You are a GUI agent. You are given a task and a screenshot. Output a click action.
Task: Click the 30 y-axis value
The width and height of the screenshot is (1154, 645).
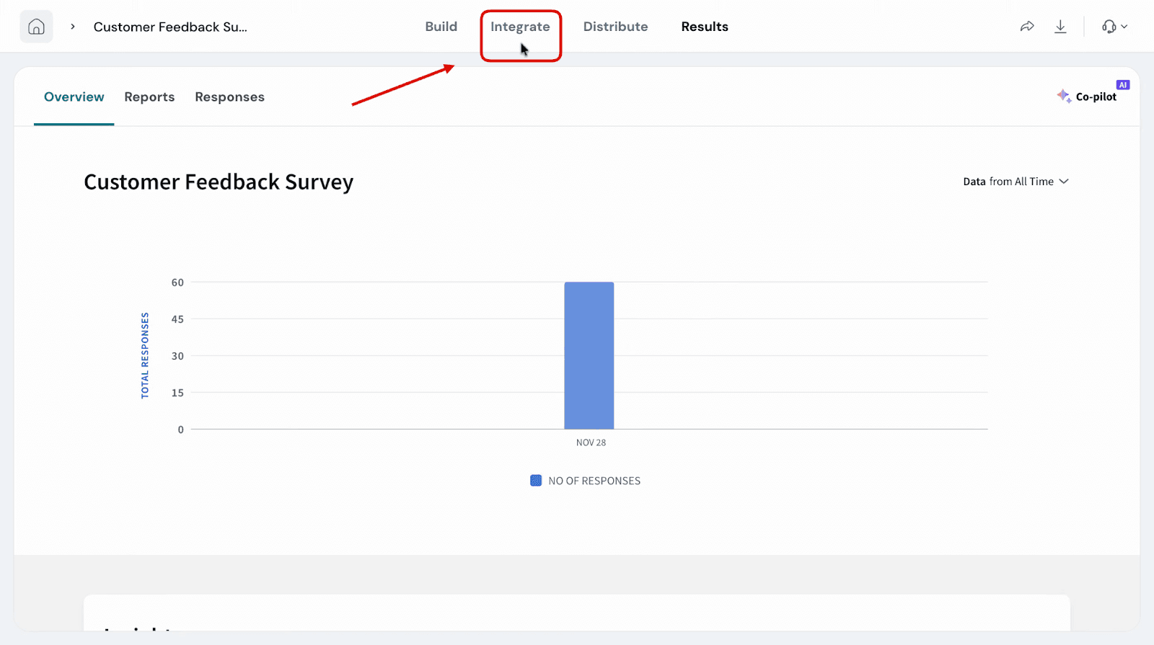point(177,356)
